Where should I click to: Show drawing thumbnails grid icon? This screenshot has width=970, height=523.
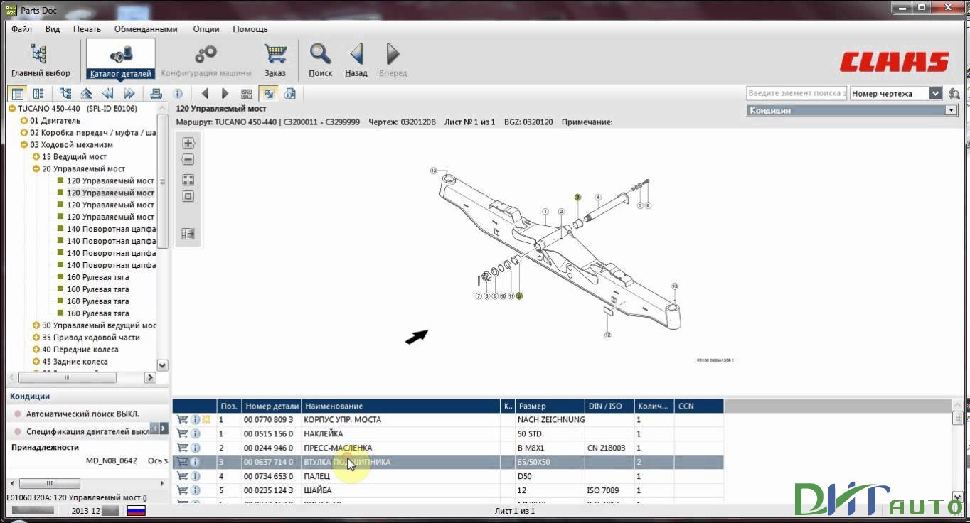point(247,94)
